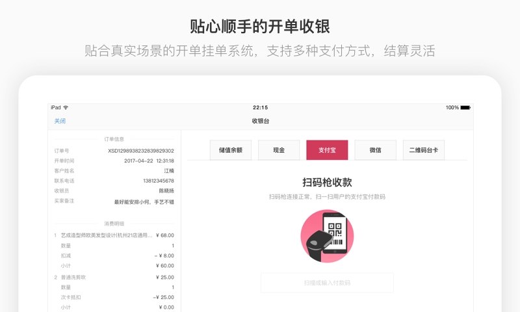Select the 现金 payment tab
This screenshot has height=312, width=520.
279,150
